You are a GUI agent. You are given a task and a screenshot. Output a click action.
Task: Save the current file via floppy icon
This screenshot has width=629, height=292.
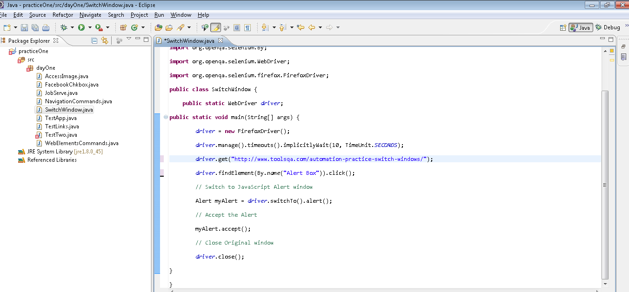coord(24,27)
